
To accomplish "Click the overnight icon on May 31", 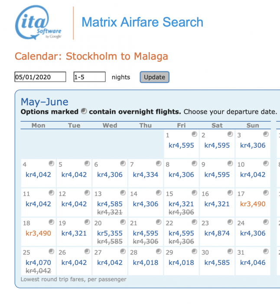I will click(x=266, y=251).
